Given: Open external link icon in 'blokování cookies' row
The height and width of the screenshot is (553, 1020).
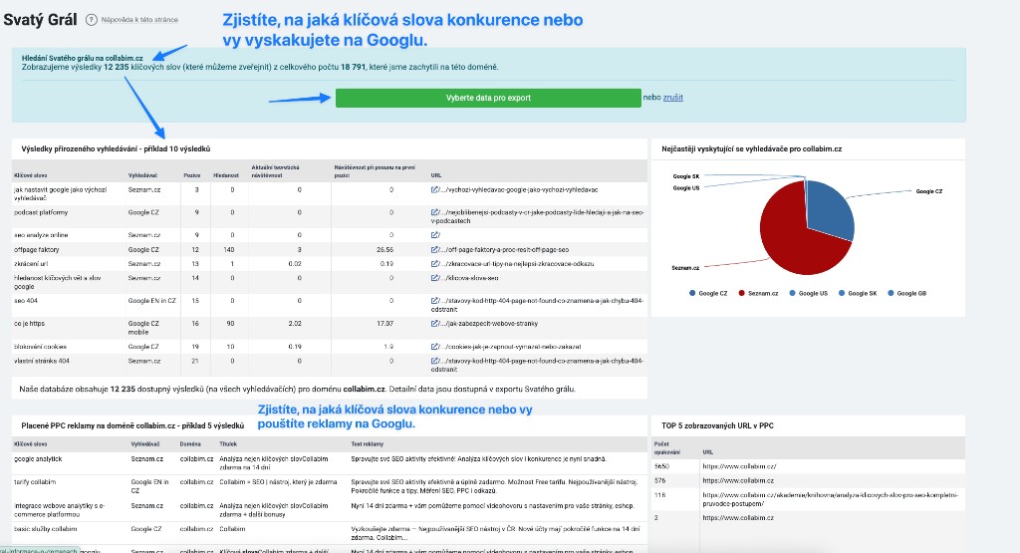Looking at the screenshot, I should click(x=434, y=347).
